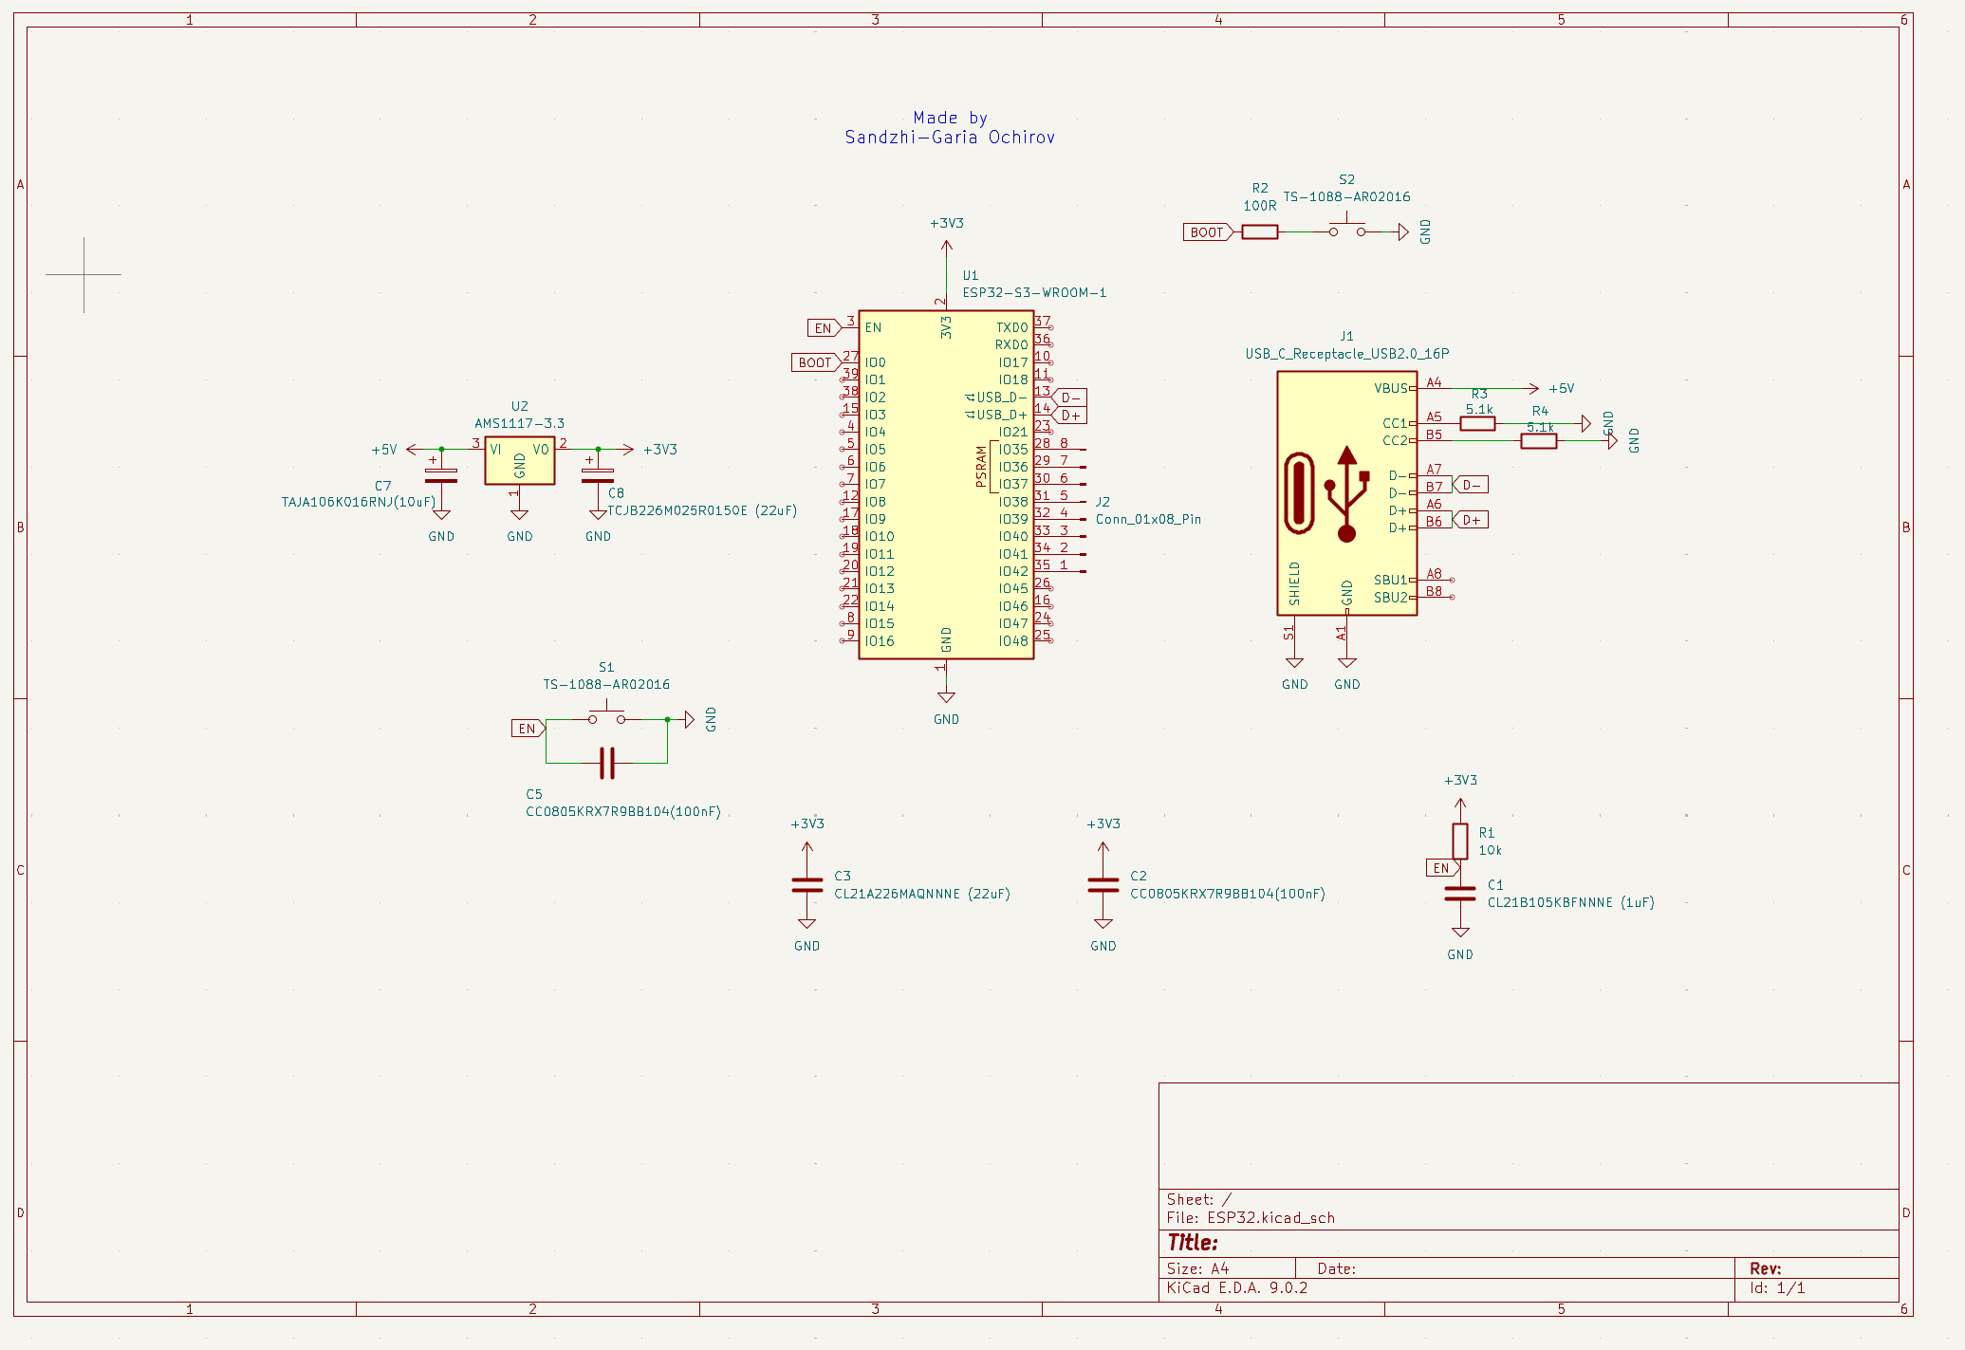Select resistor R3 on the CC1 line

[x=1477, y=423]
